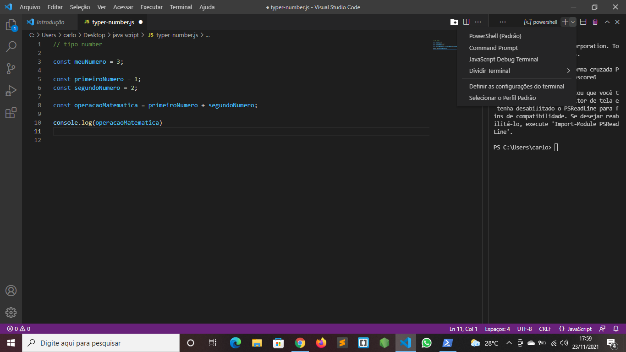Viewport: 626px width, 352px height.
Task: Open the Windows Start menu
Action: tap(11, 343)
